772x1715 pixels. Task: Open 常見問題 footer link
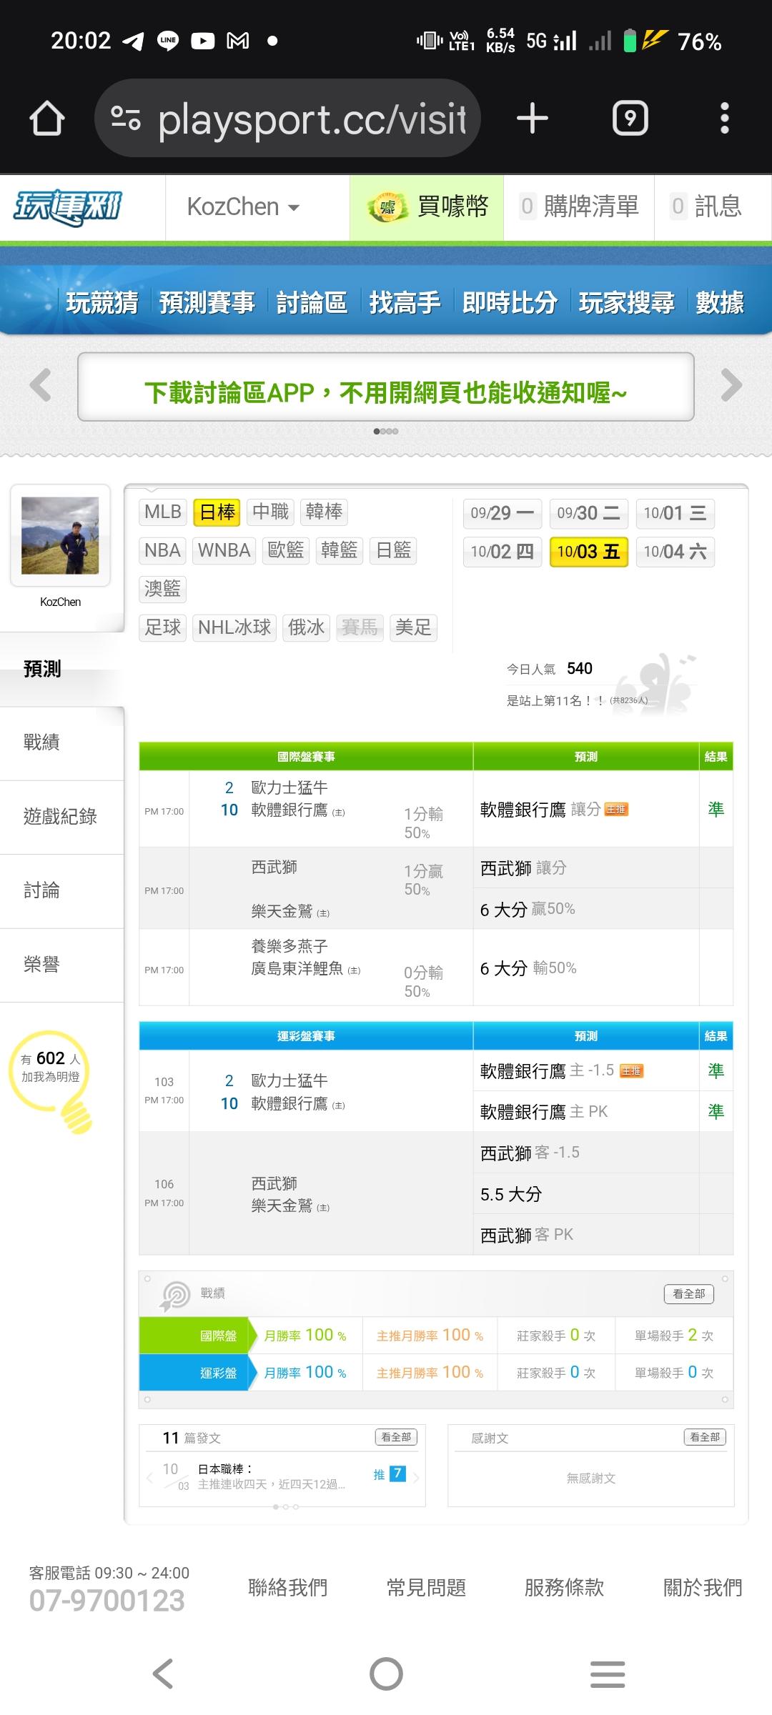coord(426,1588)
